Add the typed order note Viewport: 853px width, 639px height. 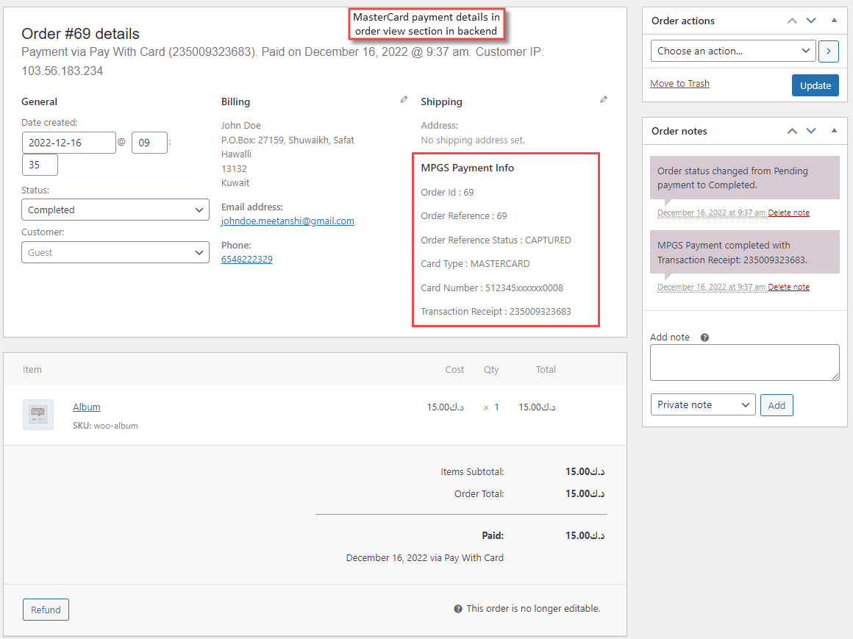coord(777,404)
